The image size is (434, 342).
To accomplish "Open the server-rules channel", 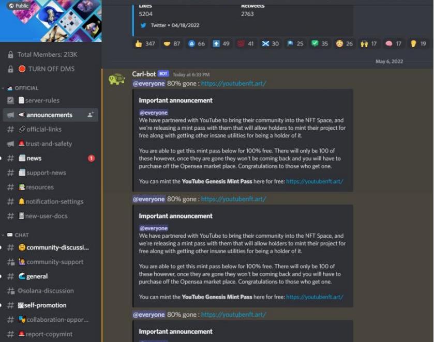I will tap(50, 100).
